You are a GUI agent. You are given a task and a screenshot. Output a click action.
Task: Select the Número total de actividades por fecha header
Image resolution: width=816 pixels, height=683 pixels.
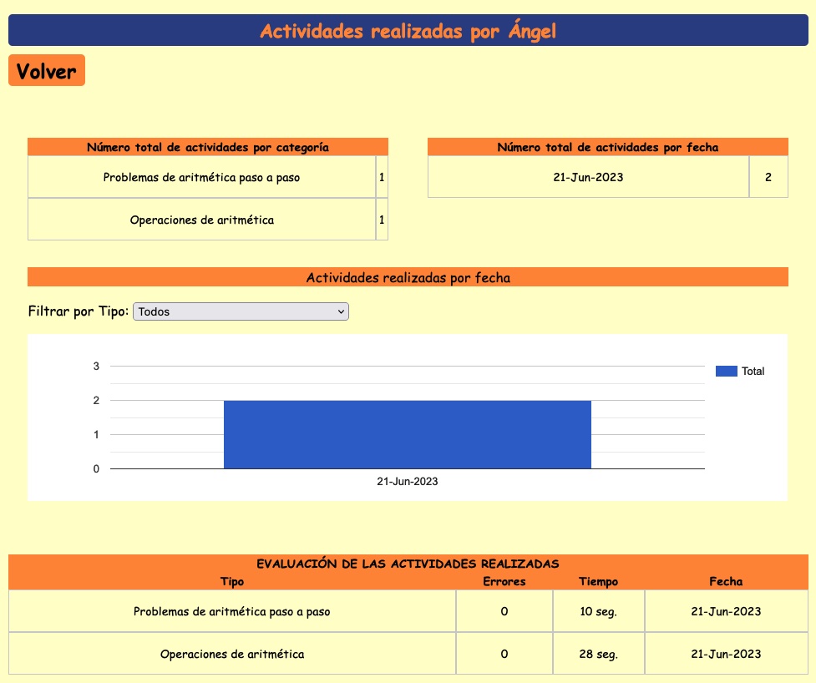[x=607, y=147]
